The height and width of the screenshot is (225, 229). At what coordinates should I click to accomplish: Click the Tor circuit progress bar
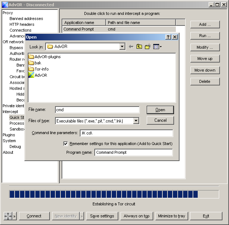(114, 194)
